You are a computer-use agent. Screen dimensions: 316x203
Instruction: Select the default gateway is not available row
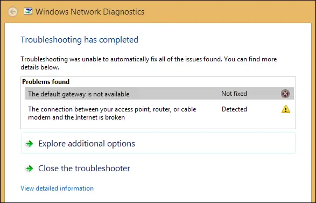click(x=159, y=94)
